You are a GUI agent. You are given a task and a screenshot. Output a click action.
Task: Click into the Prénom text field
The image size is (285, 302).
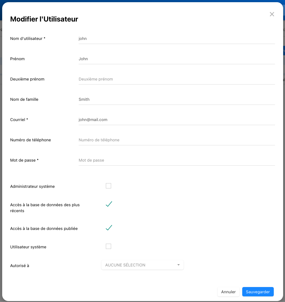177,59
